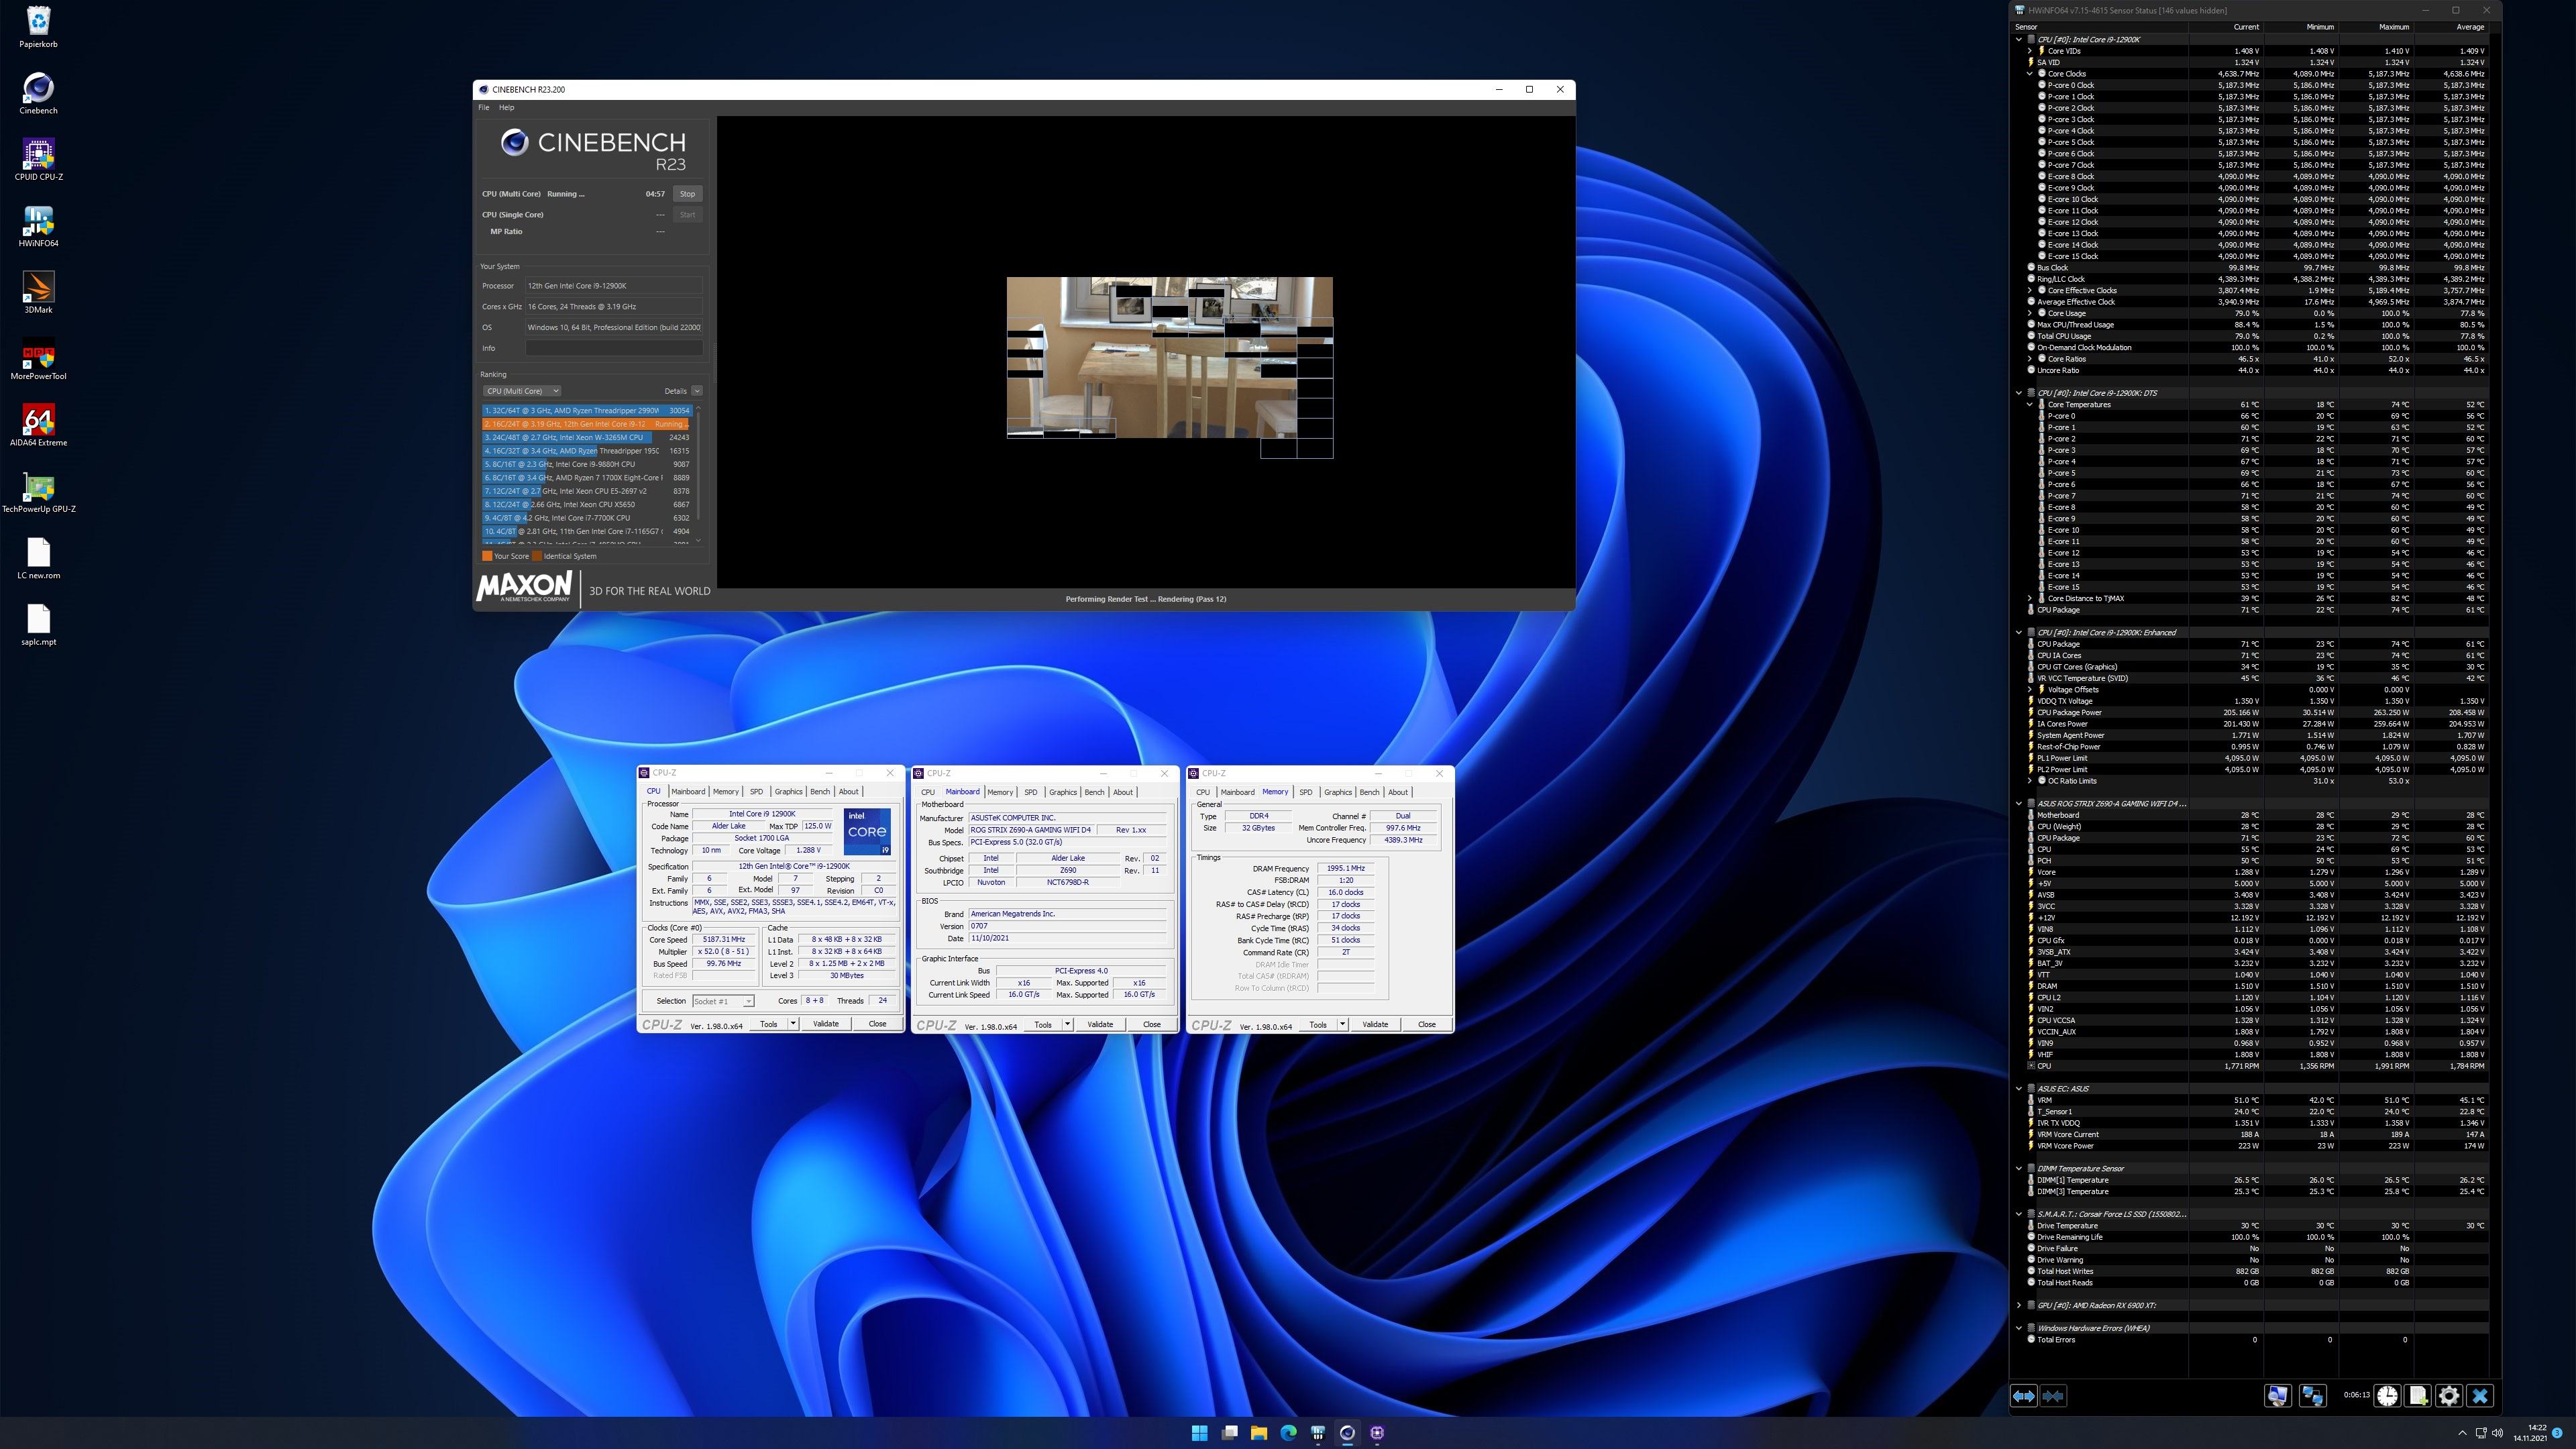The image size is (2576, 1449).
Task: Click the Info input field in Cinebench
Action: pyautogui.click(x=614, y=348)
